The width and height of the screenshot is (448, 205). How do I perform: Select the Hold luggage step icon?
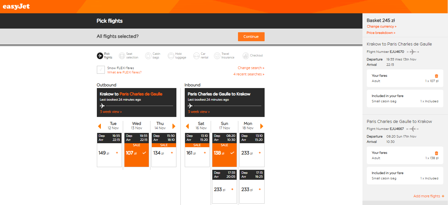pos(171,56)
